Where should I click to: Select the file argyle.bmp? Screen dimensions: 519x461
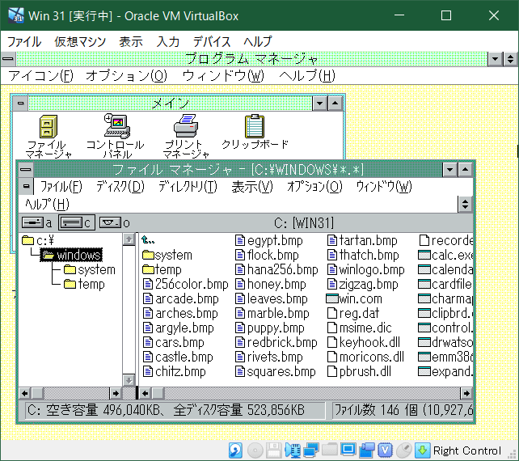tap(179, 328)
